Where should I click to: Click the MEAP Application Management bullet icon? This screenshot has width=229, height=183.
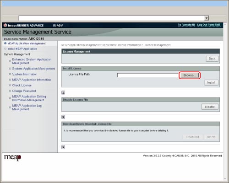pos(5,43)
